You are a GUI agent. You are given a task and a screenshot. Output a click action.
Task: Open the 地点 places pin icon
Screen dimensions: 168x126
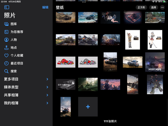coord(6,48)
